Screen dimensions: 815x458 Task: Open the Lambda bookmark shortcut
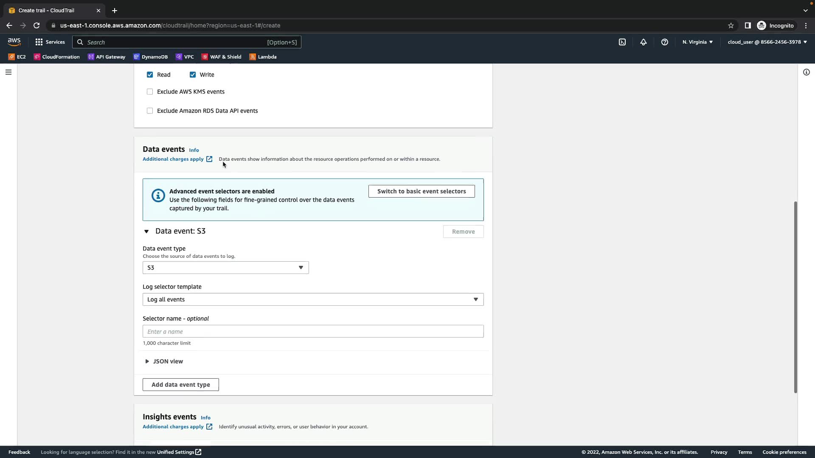pos(263,57)
